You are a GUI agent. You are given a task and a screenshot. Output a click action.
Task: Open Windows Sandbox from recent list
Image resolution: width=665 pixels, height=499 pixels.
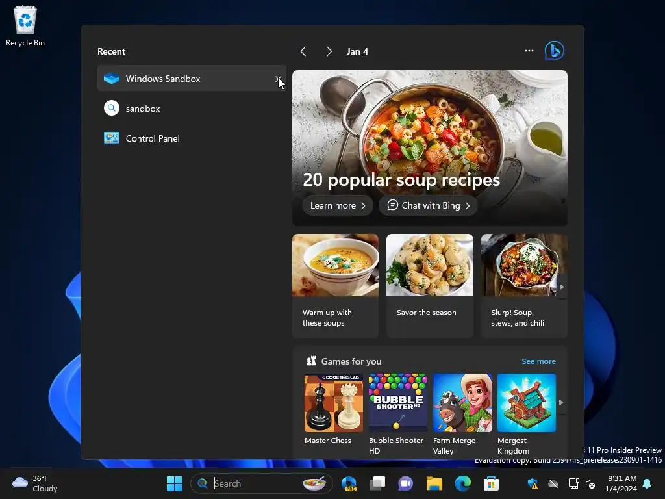192,79
